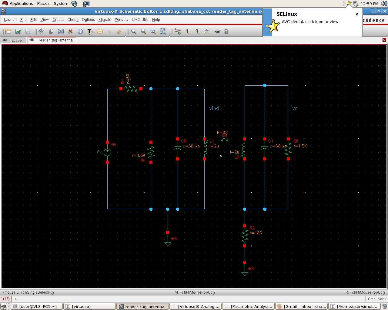The width and height of the screenshot is (388, 310).
Task: Expand the Places system menu
Action: coord(43,4)
